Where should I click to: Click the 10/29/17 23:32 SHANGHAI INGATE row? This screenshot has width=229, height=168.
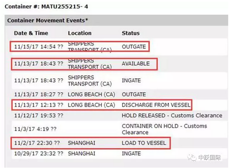click(x=120, y=154)
